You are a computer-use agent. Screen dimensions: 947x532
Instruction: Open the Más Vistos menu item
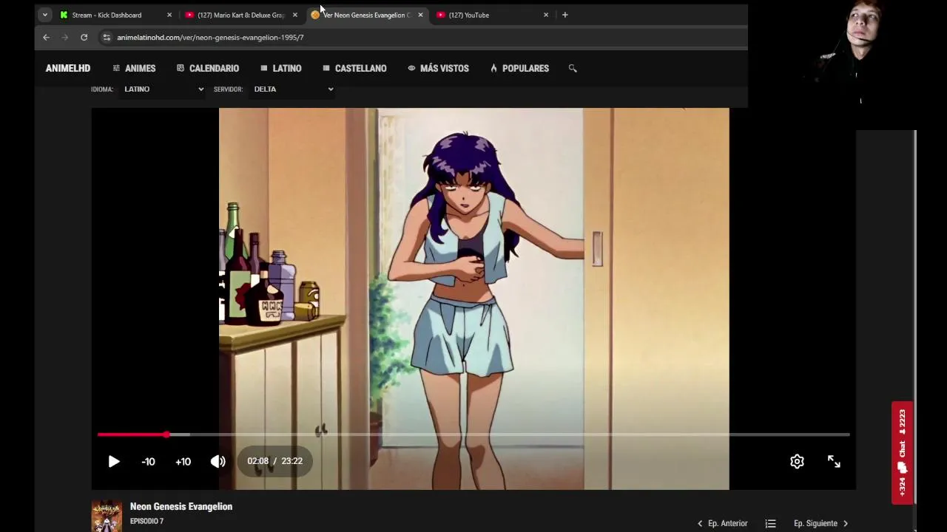[x=438, y=68]
